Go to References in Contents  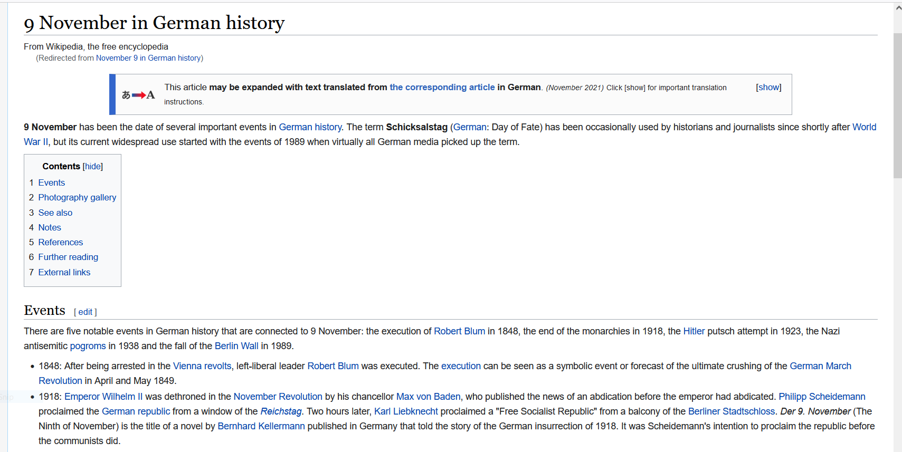(x=61, y=243)
